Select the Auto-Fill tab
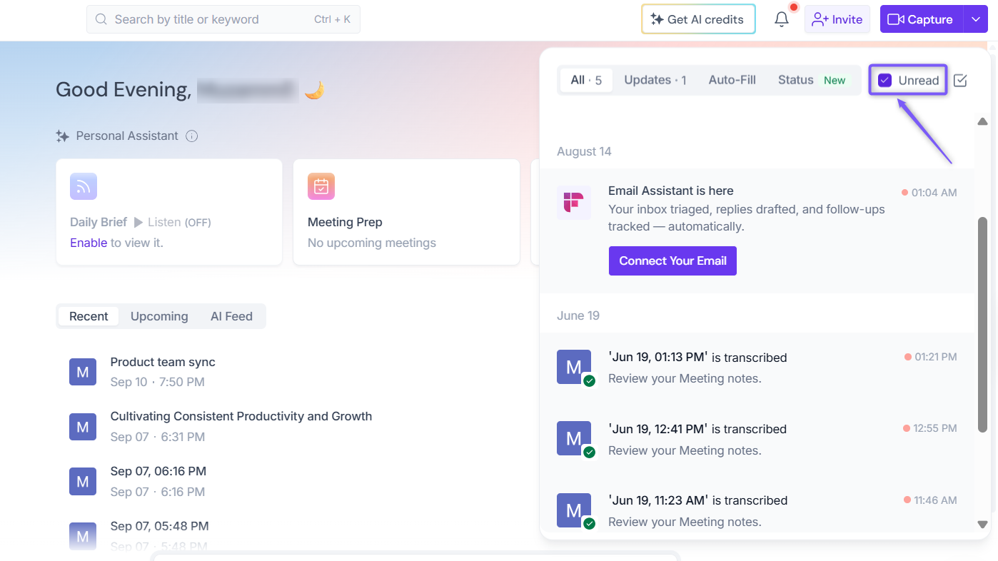Image resolution: width=998 pixels, height=561 pixels. pos(732,81)
